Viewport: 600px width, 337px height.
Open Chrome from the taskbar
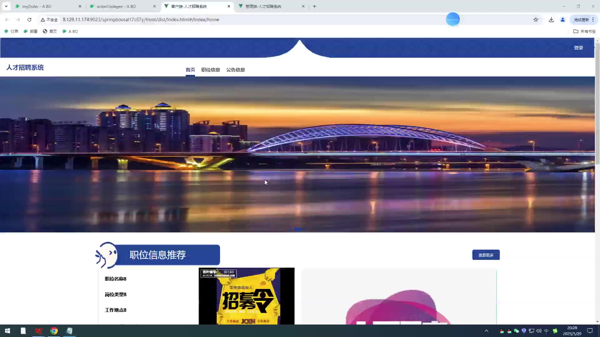click(x=54, y=331)
